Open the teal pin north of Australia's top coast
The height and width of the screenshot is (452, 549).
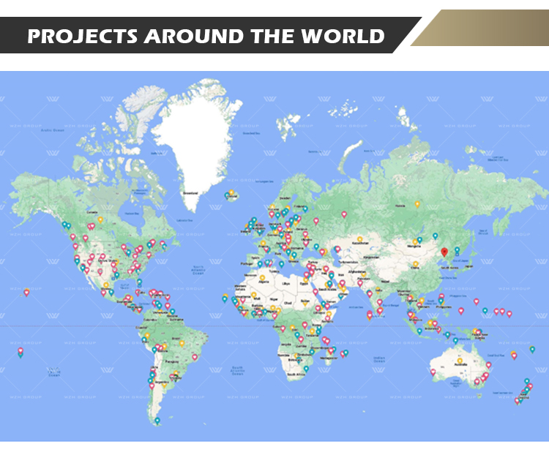point(455,340)
